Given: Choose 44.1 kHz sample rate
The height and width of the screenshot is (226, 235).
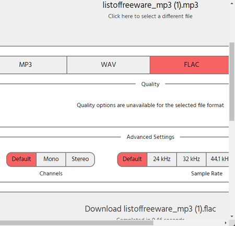Looking at the screenshot, I should (x=218, y=159).
